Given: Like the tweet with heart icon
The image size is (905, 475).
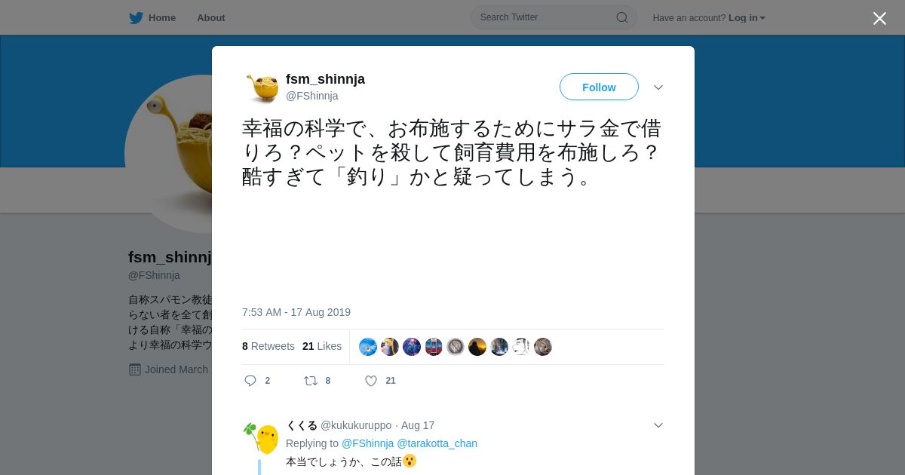Looking at the screenshot, I should point(371,381).
